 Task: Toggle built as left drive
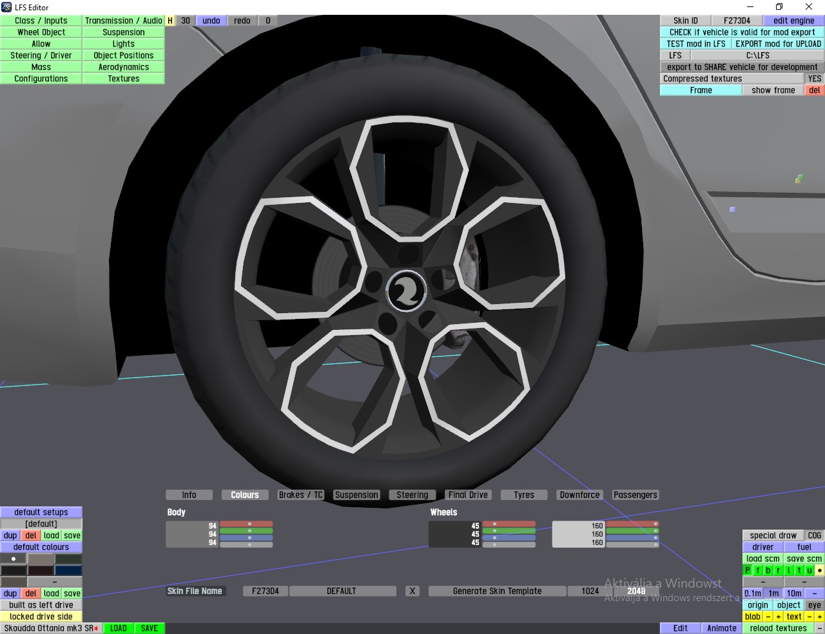(x=41, y=605)
